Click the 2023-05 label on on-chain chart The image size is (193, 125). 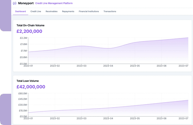coord(135,66)
